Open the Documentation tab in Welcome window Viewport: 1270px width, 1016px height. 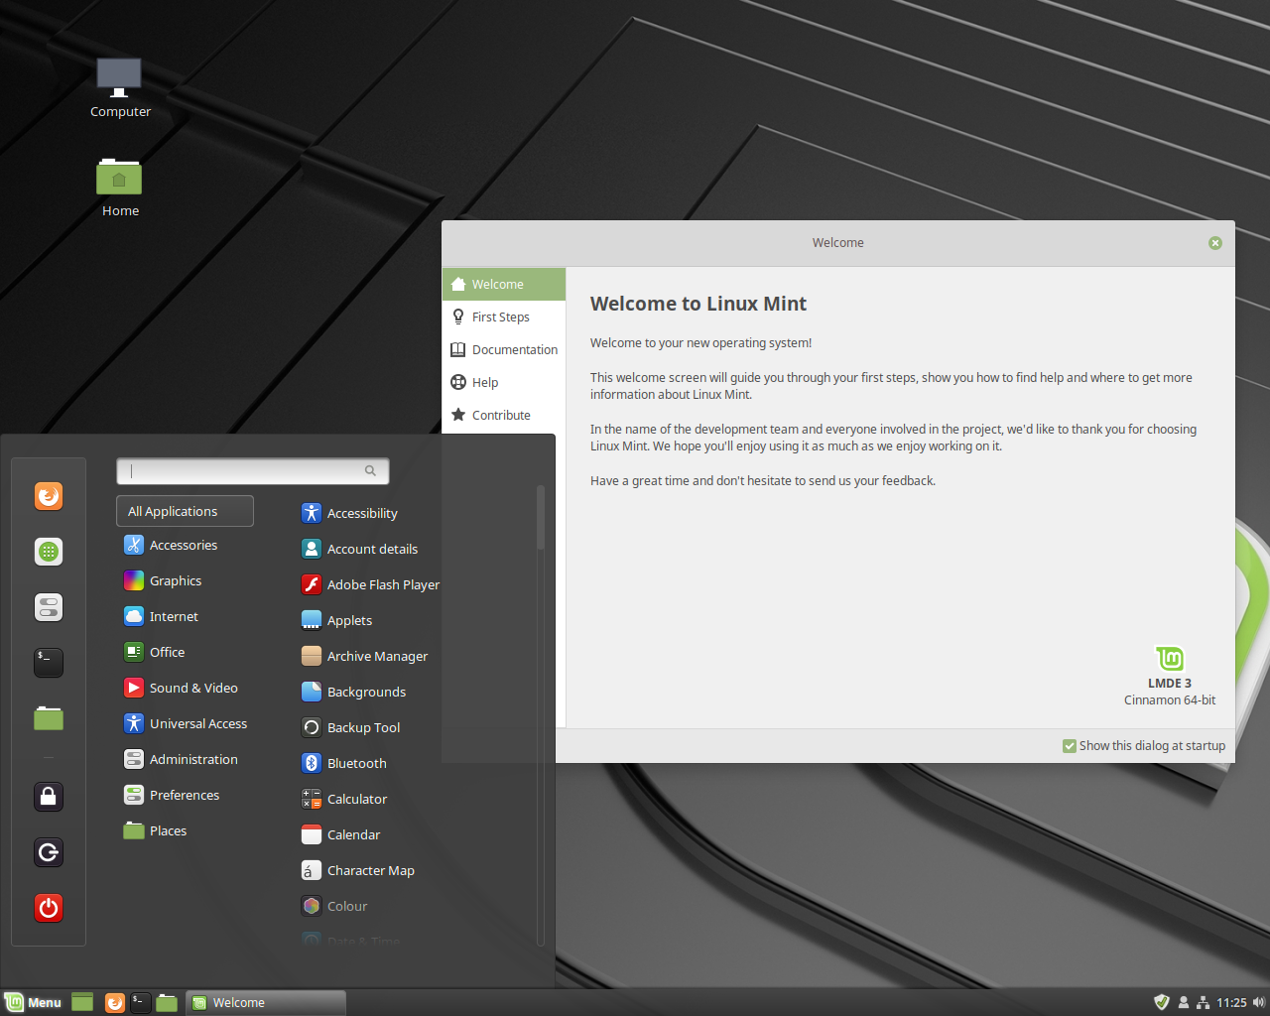point(504,349)
